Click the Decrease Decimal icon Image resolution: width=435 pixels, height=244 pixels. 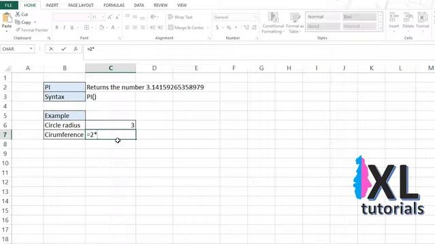pos(254,27)
